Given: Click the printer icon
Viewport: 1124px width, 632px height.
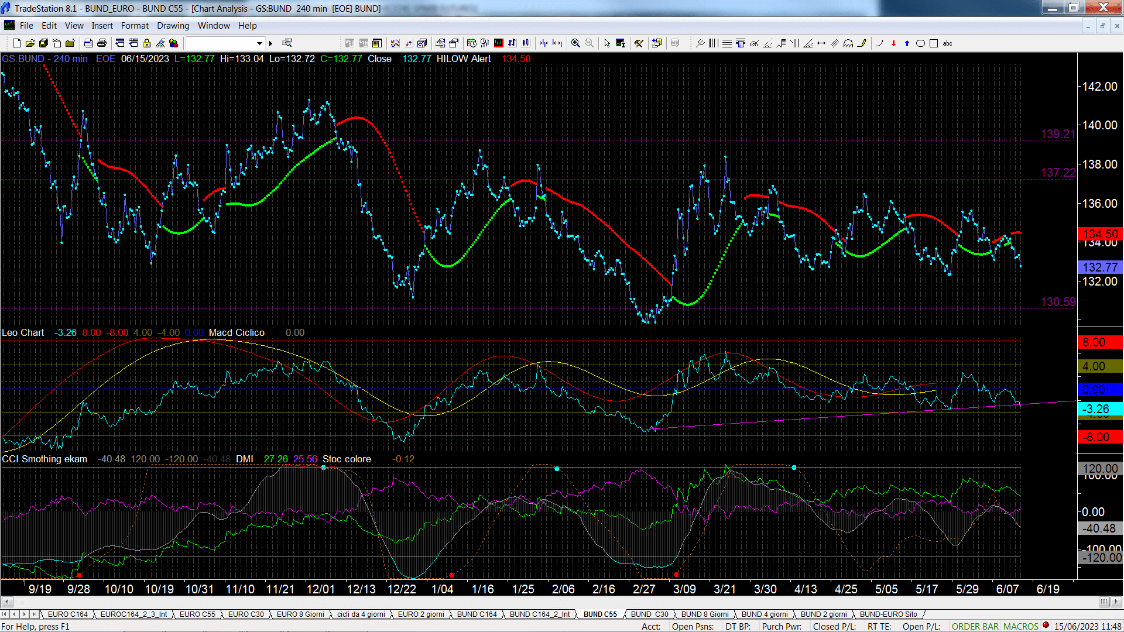Looking at the screenshot, I should 102,43.
